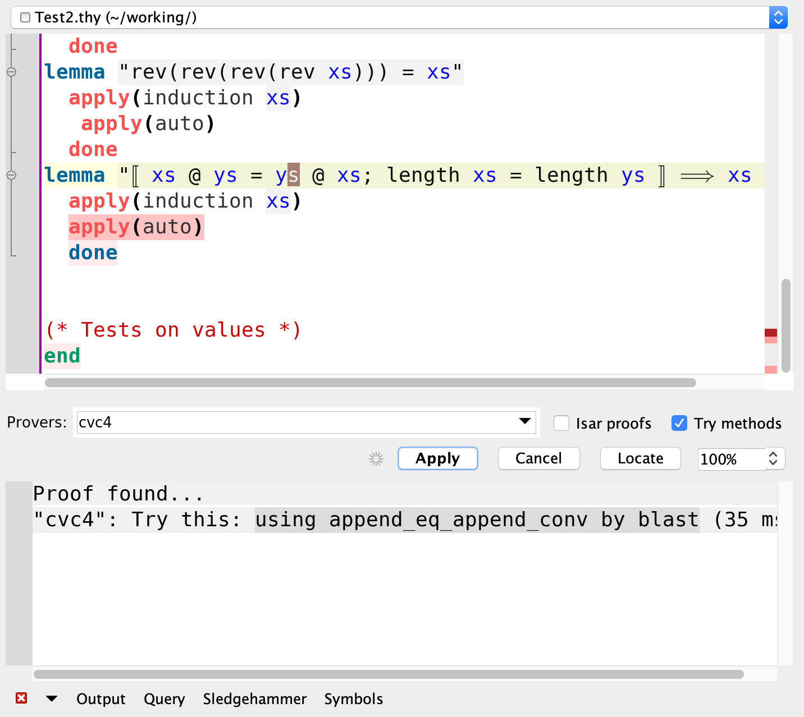
Task: Click the busy spinner icon beside Apply
Action: point(376,459)
